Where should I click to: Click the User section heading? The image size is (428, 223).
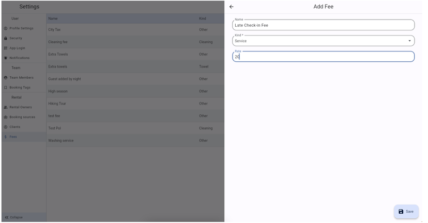(x=15, y=19)
